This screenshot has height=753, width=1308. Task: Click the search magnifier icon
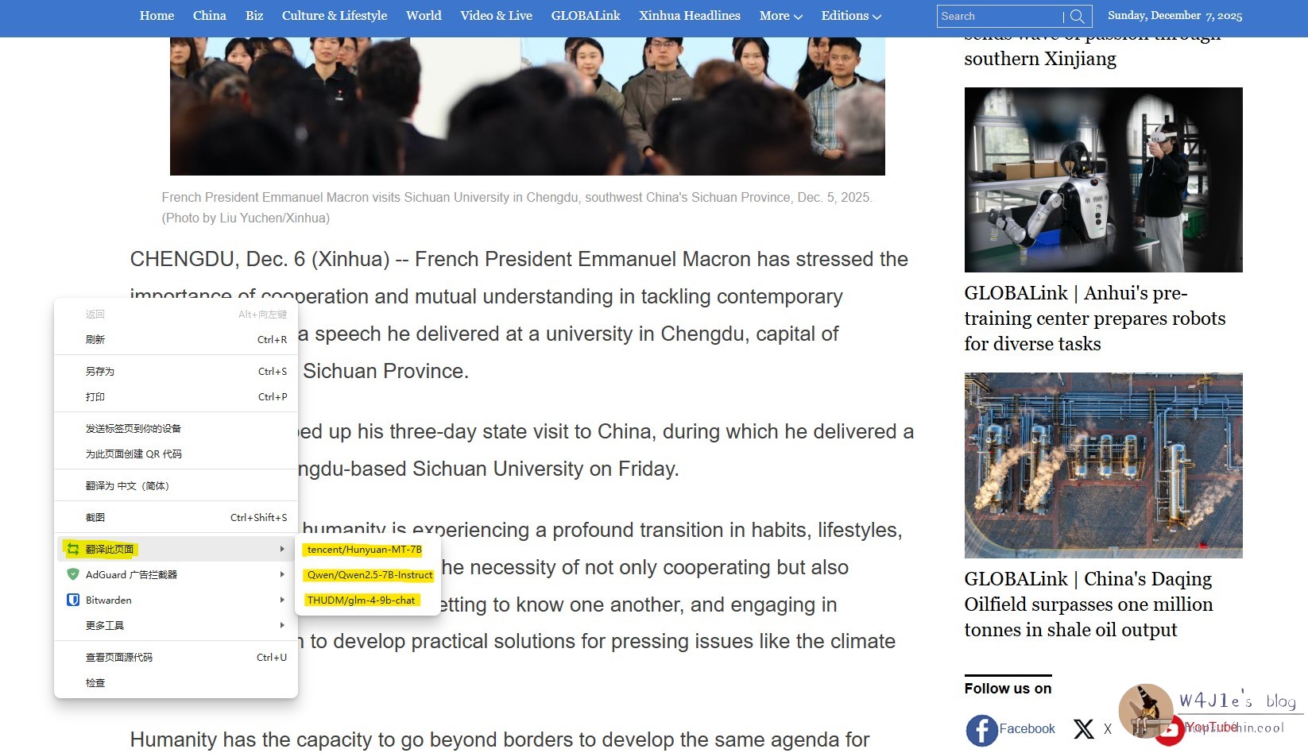click(1077, 17)
